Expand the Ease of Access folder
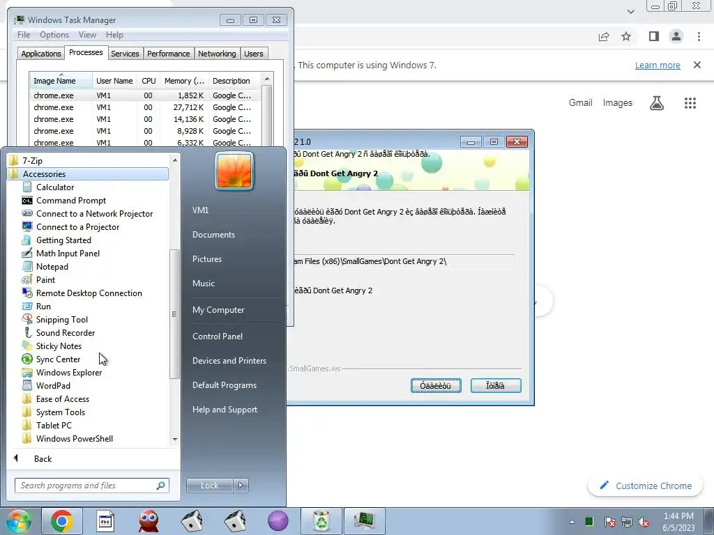 (x=62, y=398)
